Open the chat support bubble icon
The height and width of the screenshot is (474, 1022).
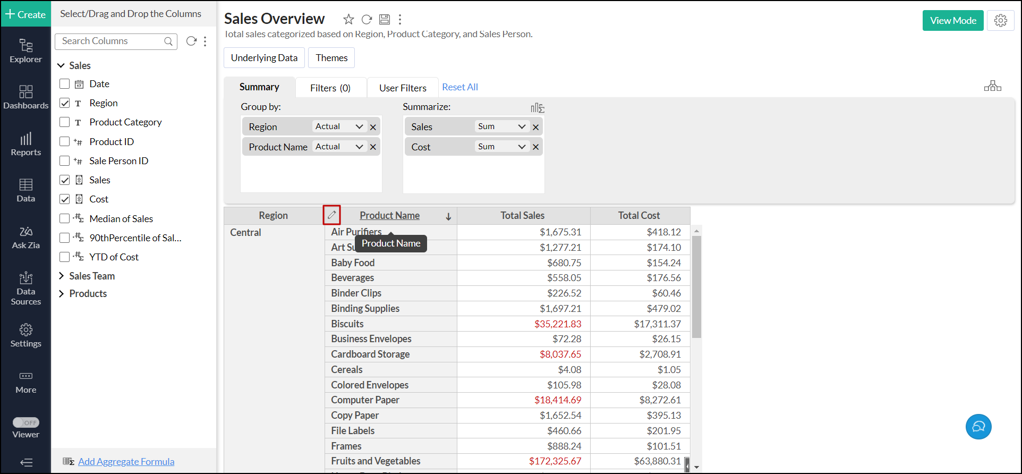tap(978, 427)
